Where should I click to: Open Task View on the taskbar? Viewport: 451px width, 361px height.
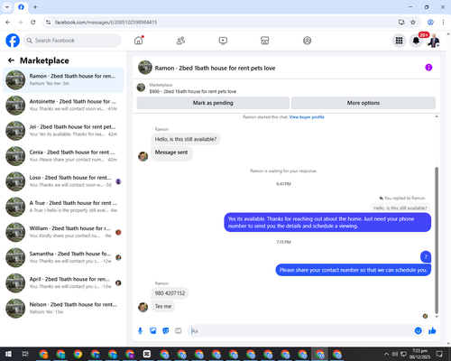click(x=25, y=354)
